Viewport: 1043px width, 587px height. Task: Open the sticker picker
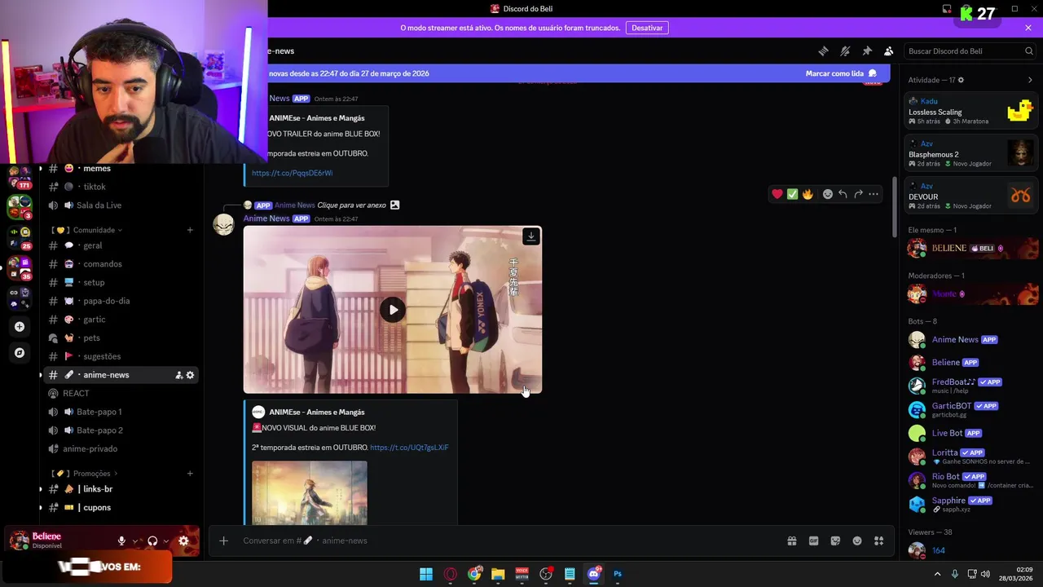point(835,541)
